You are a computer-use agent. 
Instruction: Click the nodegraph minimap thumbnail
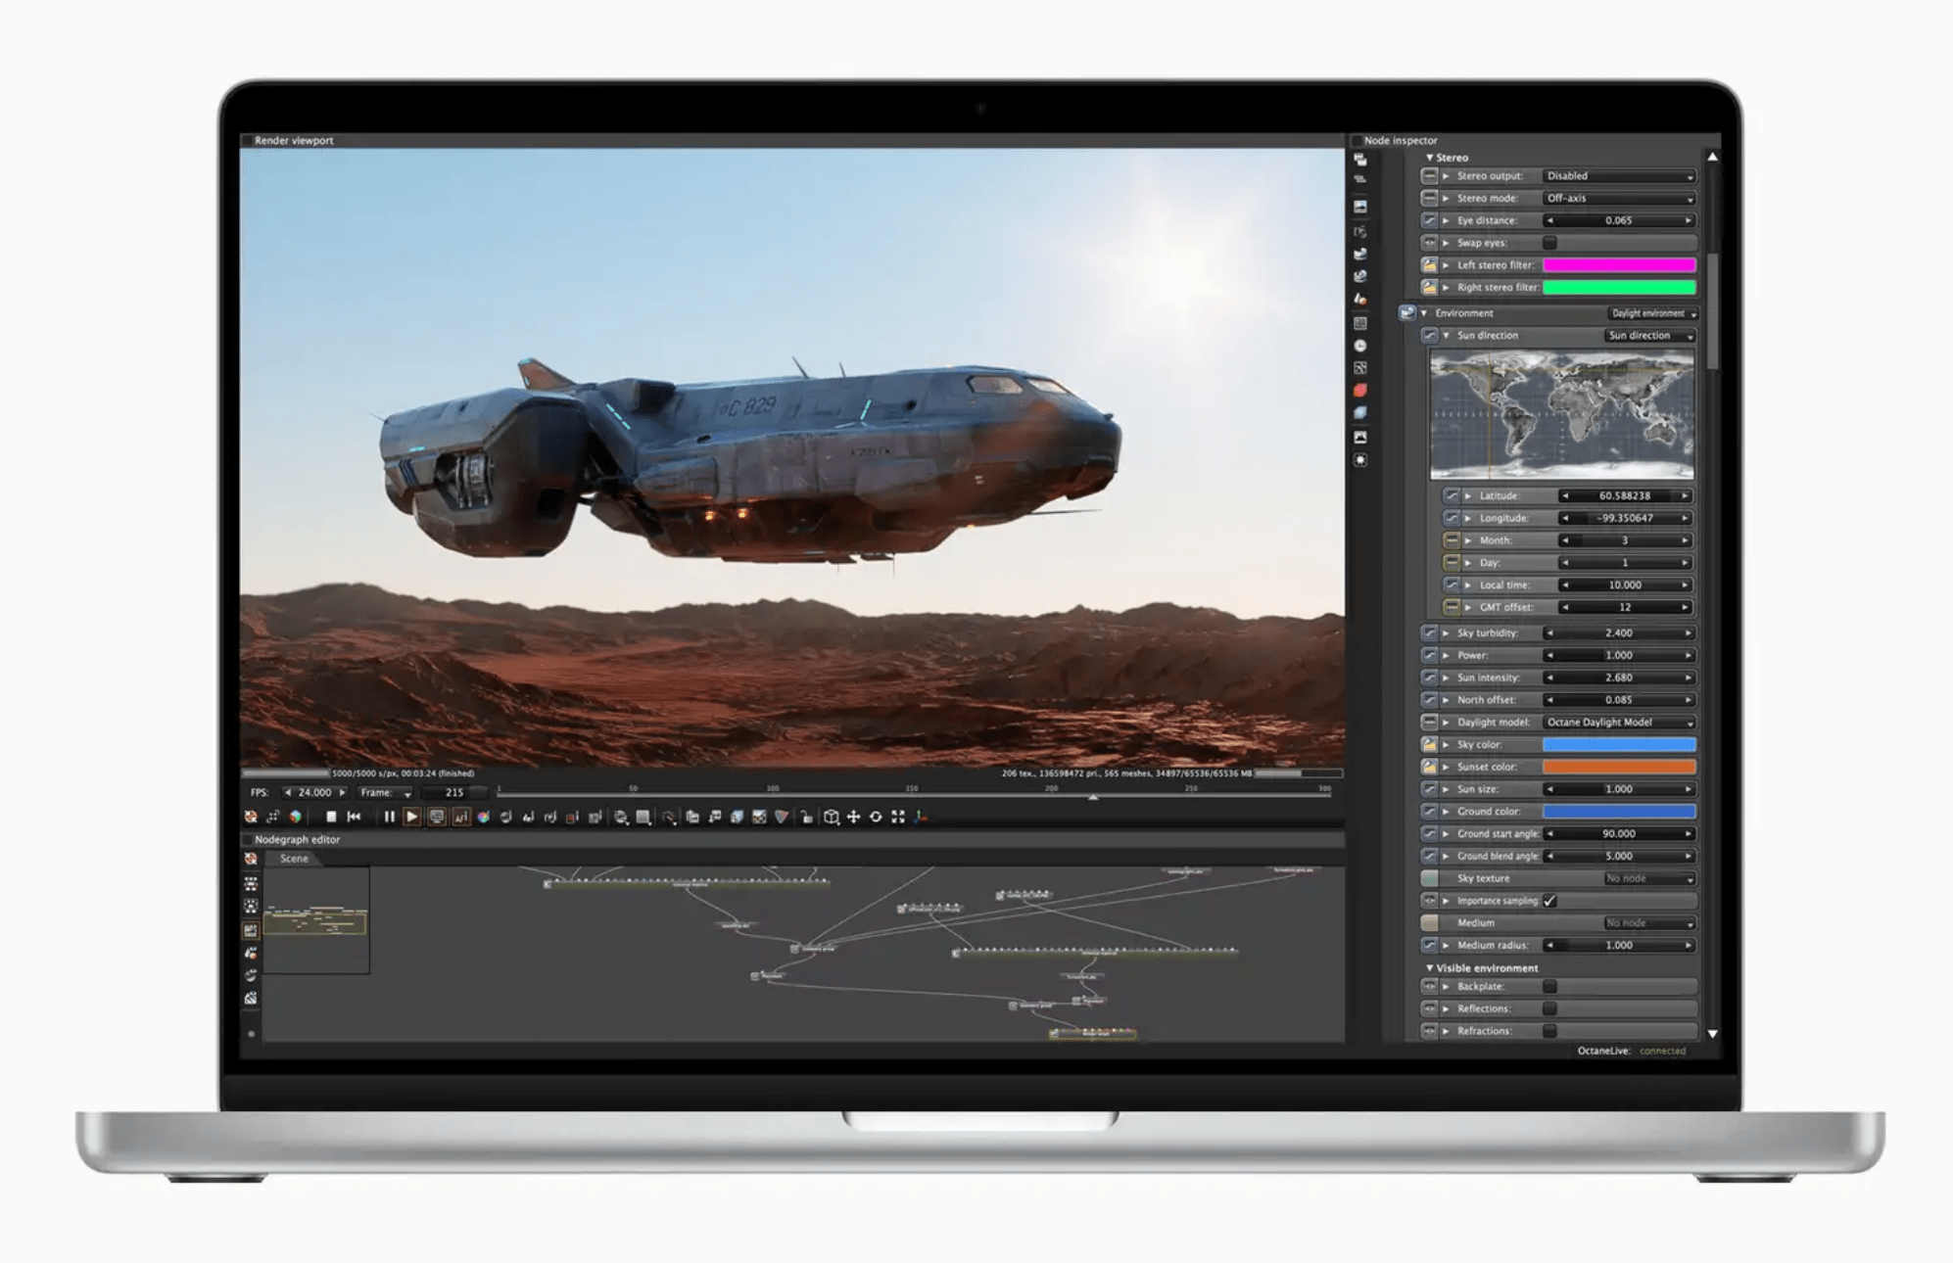pyautogui.click(x=315, y=920)
